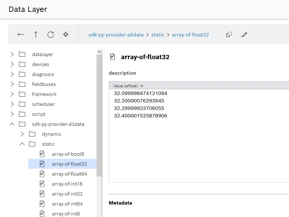Refresh the Data Layer tree

[x=51, y=35]
